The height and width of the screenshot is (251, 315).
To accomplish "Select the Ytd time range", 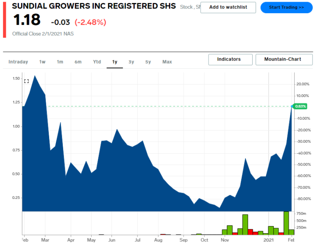I will [x=97, y=62].
